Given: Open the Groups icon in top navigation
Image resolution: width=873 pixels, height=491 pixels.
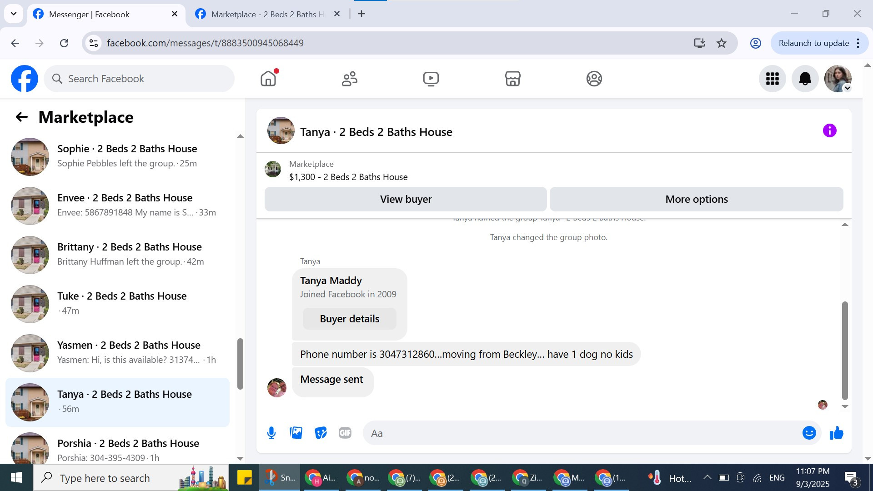Looking at the screenshot, I should click(x=594, y=79).
